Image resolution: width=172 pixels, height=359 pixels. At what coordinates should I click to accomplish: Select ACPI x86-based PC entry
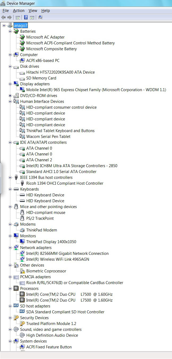(43, 61)
